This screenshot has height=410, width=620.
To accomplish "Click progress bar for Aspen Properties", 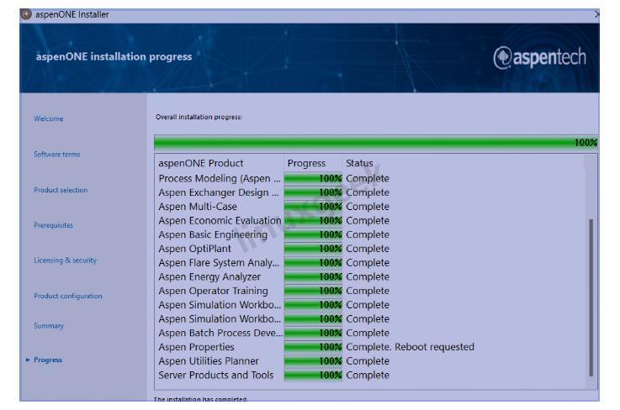I will tap(313, 347).
